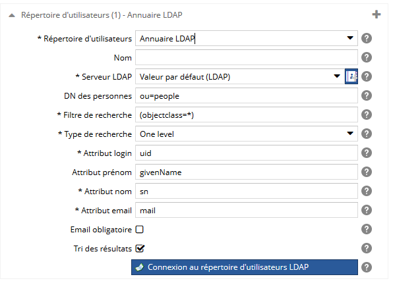Enable the Email obligatoire checkbox

coord(140,230)
